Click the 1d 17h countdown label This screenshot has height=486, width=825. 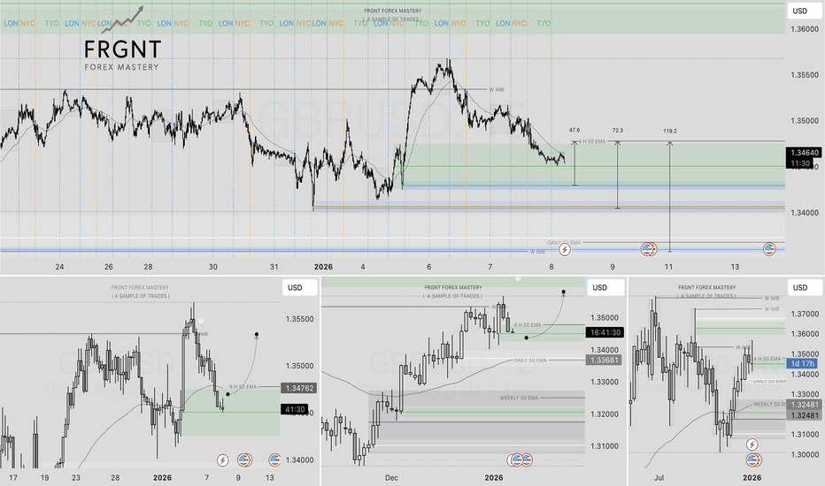[x=802, y=363]
